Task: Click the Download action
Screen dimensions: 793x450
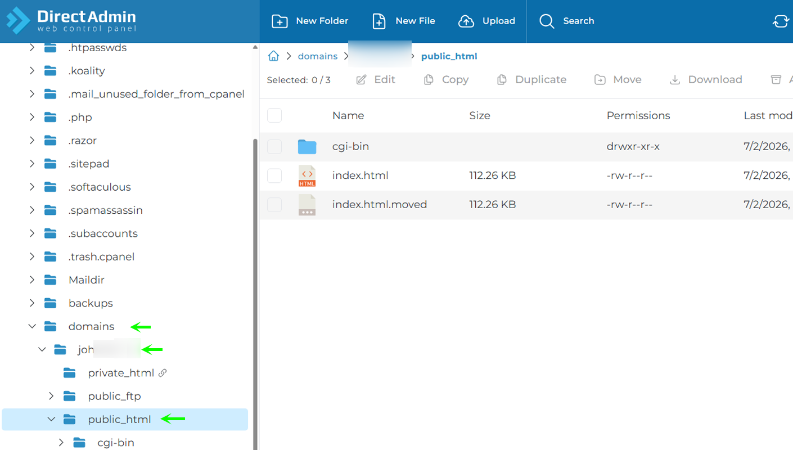Action: (706, 80)
